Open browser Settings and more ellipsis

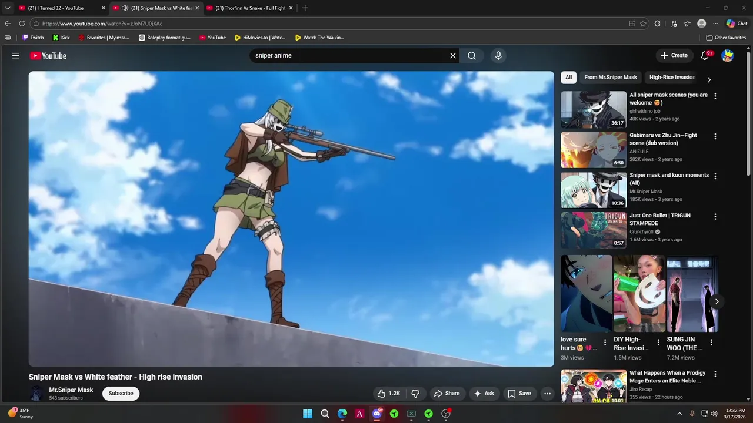[715, 23]
